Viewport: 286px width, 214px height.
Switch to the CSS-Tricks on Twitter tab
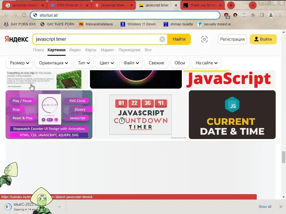(69, 5)
